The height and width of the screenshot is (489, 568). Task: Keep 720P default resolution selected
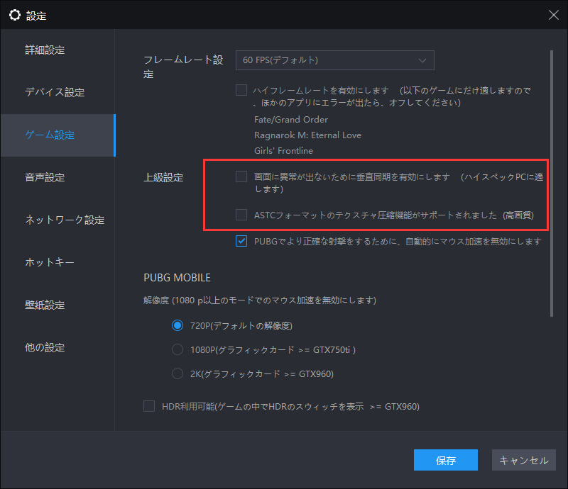tap(177, 325)
